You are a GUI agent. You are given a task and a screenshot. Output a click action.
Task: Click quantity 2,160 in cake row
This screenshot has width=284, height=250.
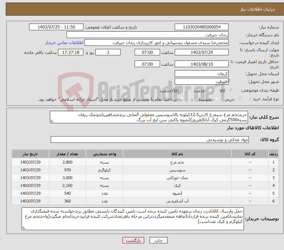click(67, 185)
